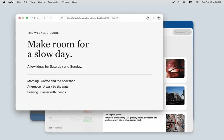Open more options dots under Paris buildings story
This screenshot has width=224, height=140.
tap(183, 108)
